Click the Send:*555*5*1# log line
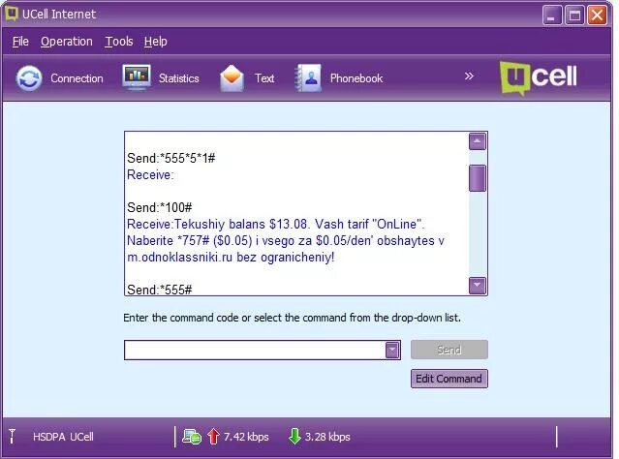 170,158
